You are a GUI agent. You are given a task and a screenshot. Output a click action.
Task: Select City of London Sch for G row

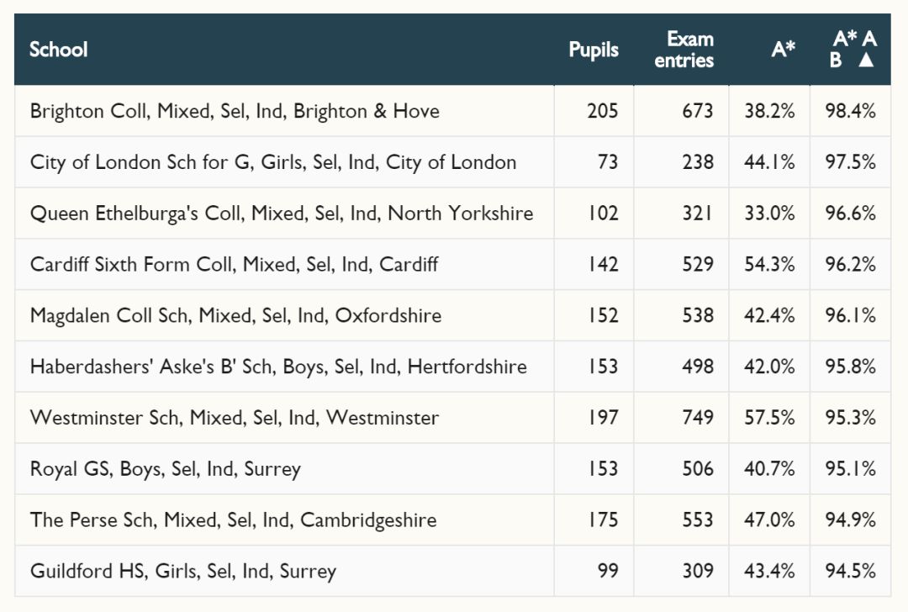tap(273, 162)
